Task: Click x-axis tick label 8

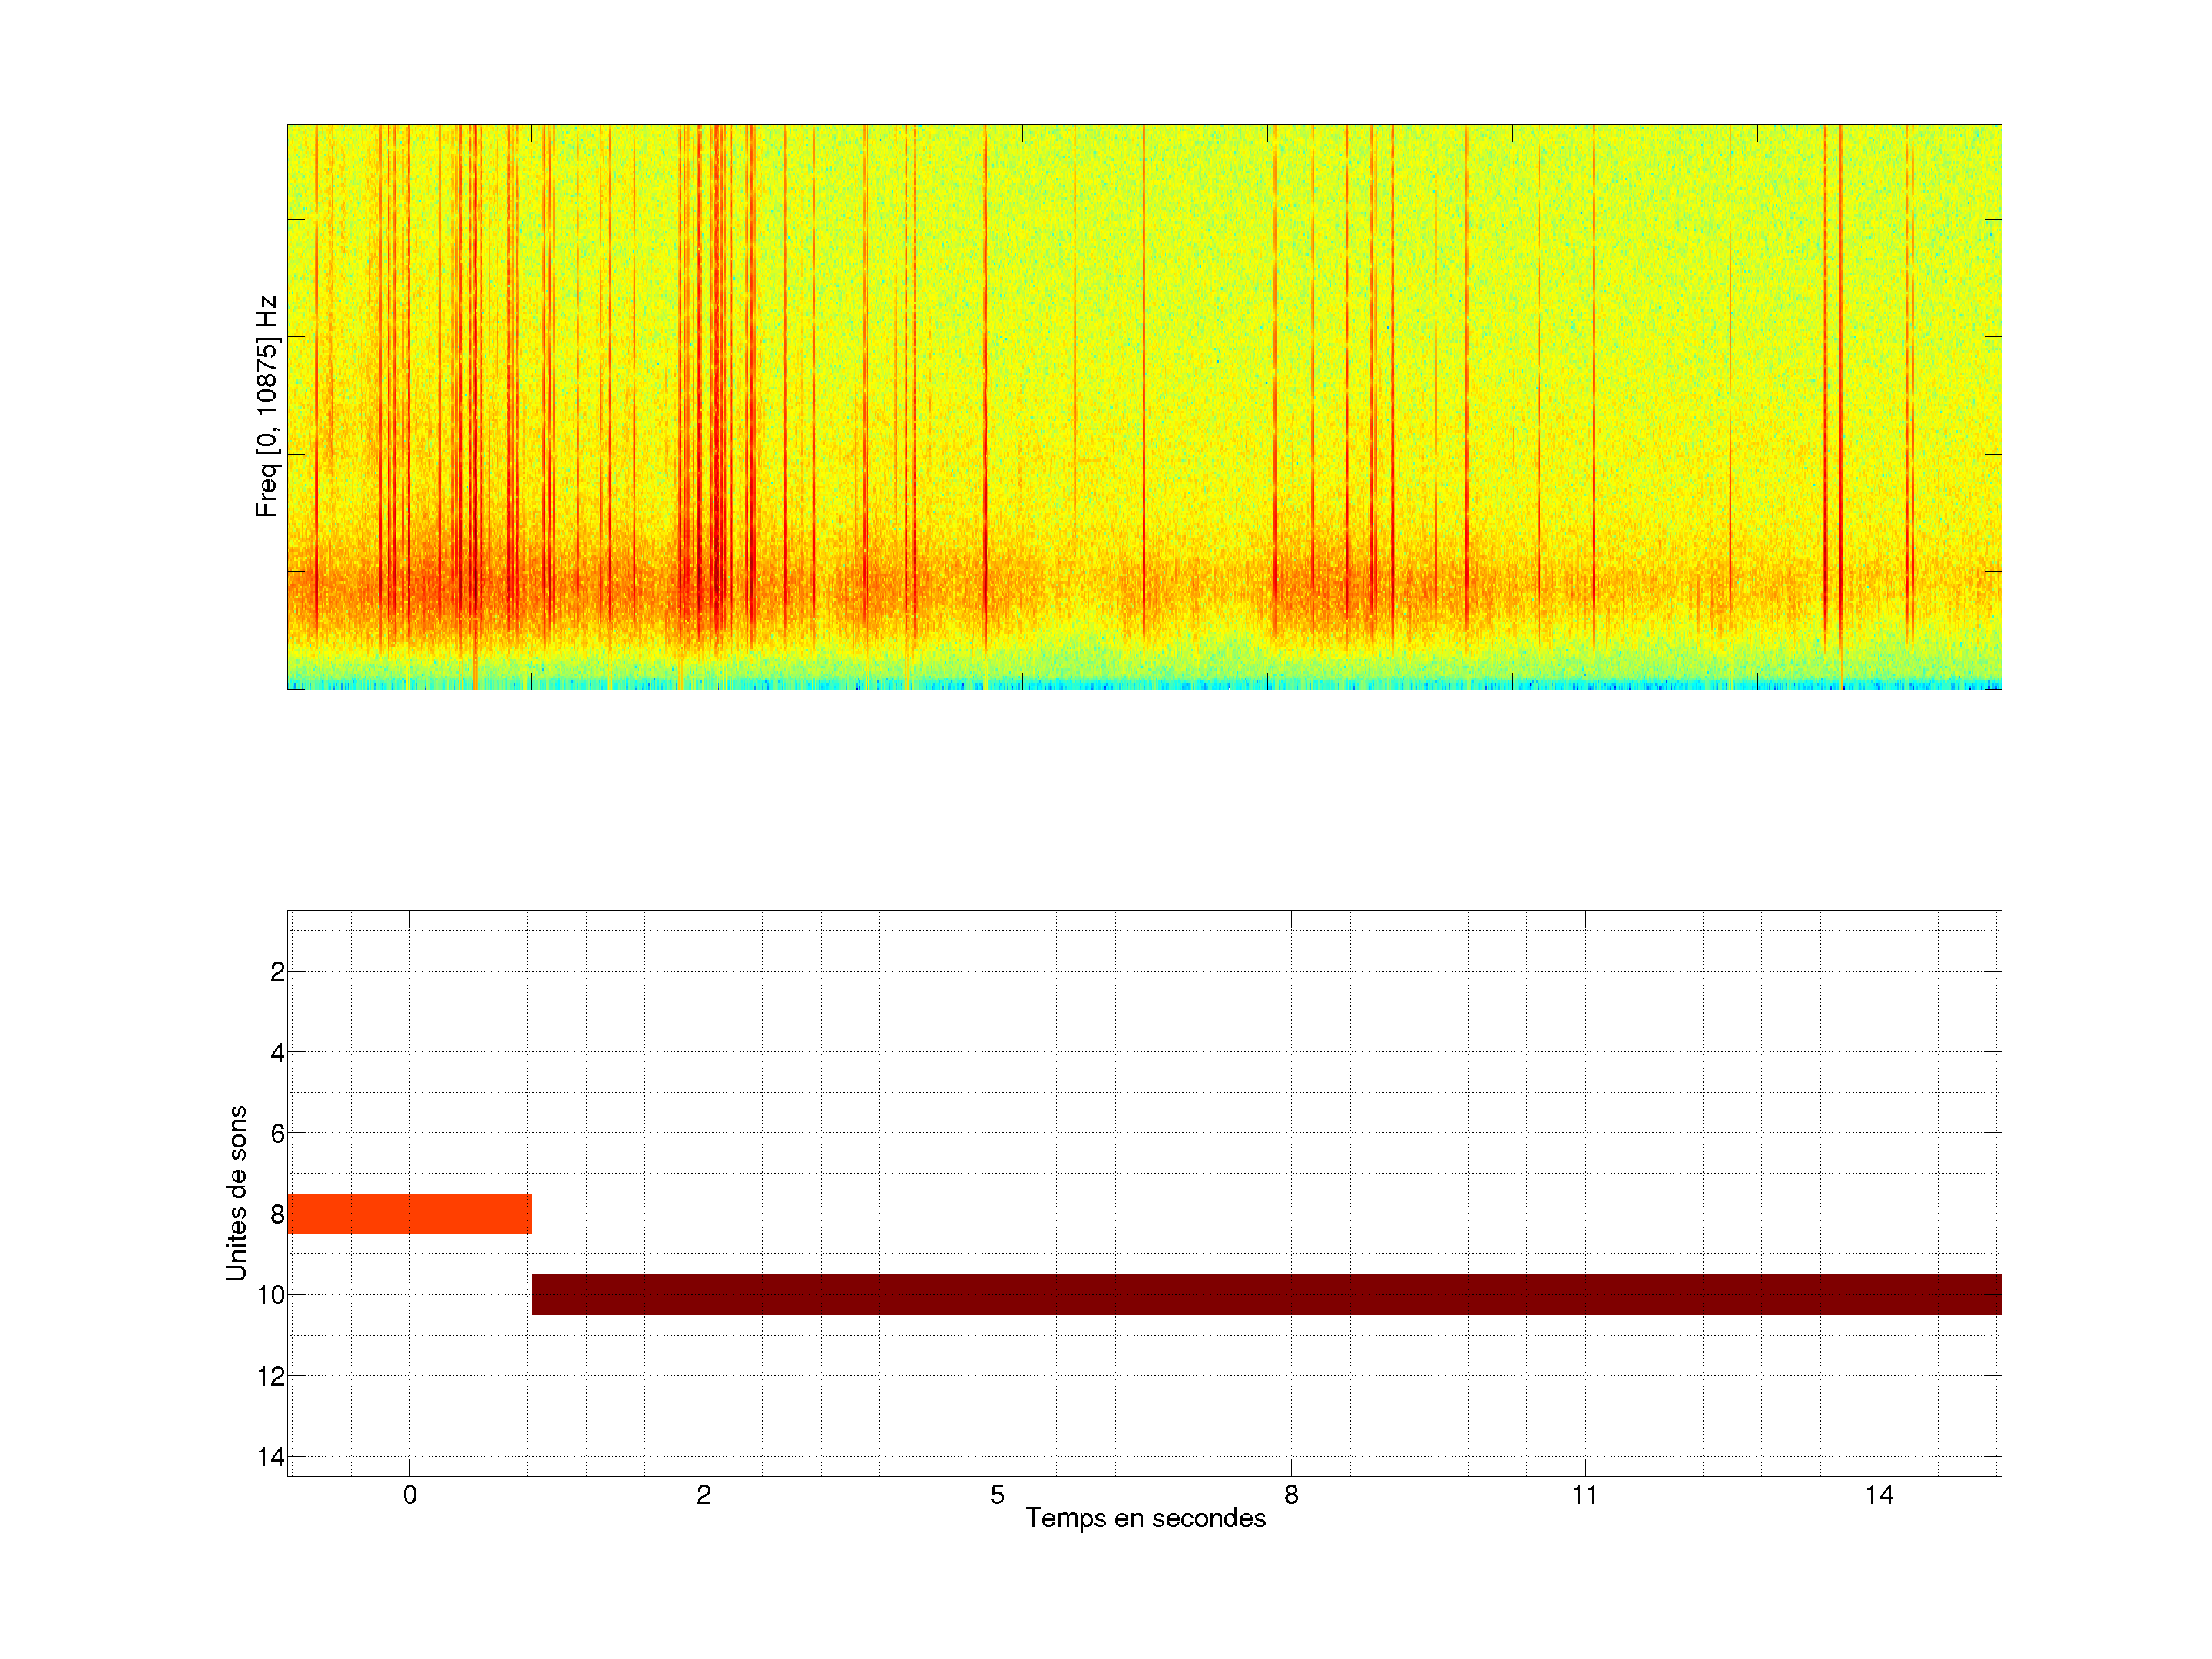Action: (1291, 1495)
